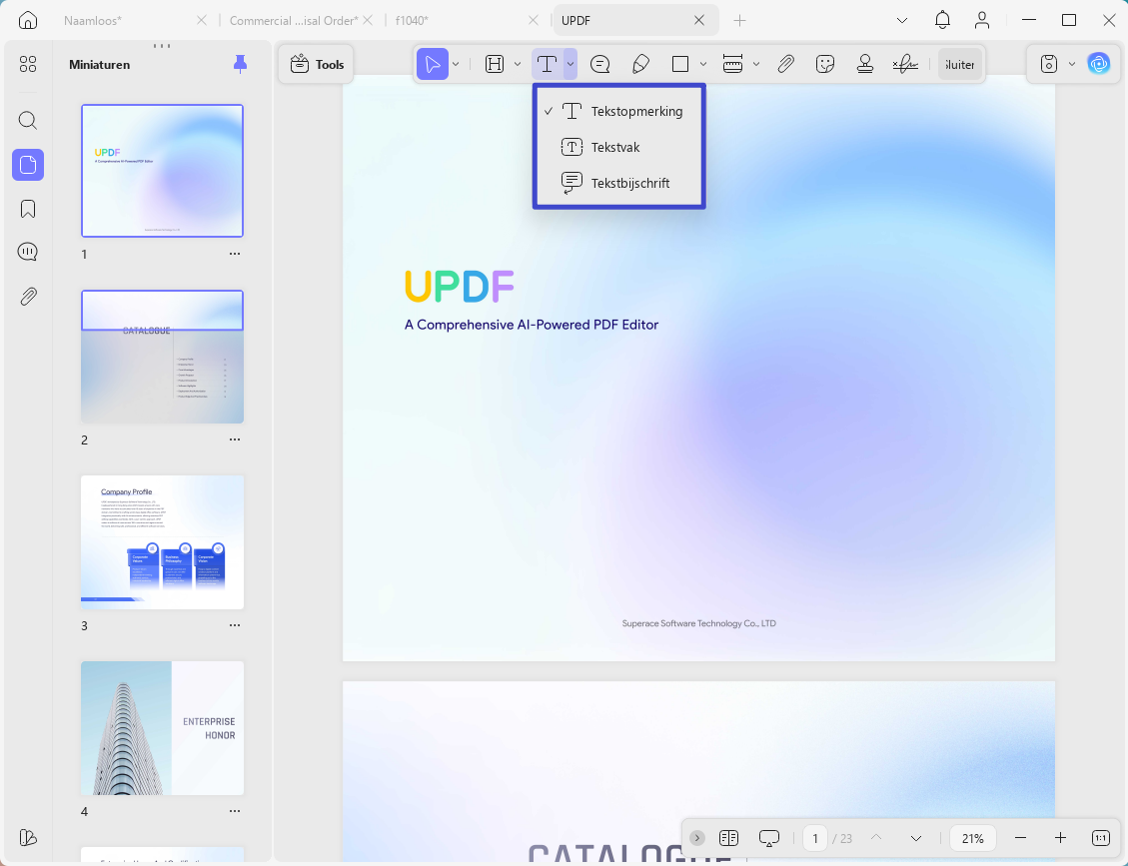1128x866 pixels.
Task: Open the UPDF AI assistant icon
Action: pyautogui.click(x=1098, y=64)
